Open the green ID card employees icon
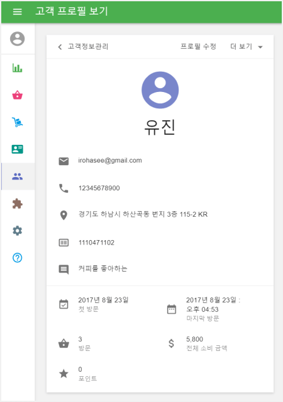The width and height of the screenshot is (283, 402). (18, 149)
